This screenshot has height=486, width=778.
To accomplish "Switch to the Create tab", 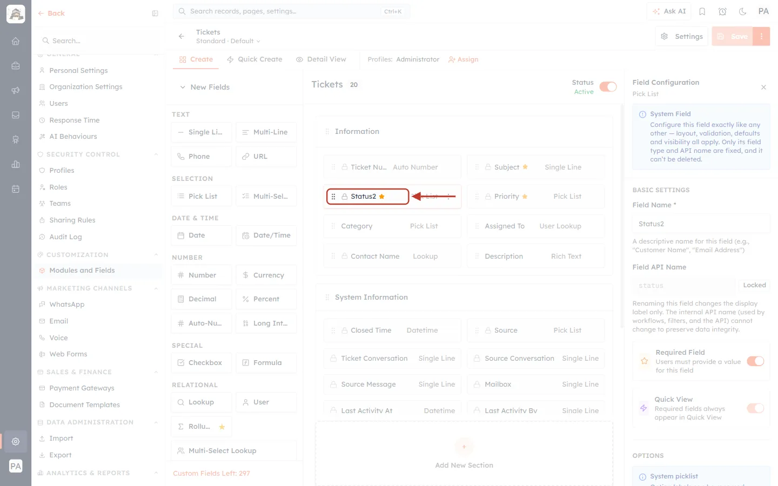I will pos(196,59).
